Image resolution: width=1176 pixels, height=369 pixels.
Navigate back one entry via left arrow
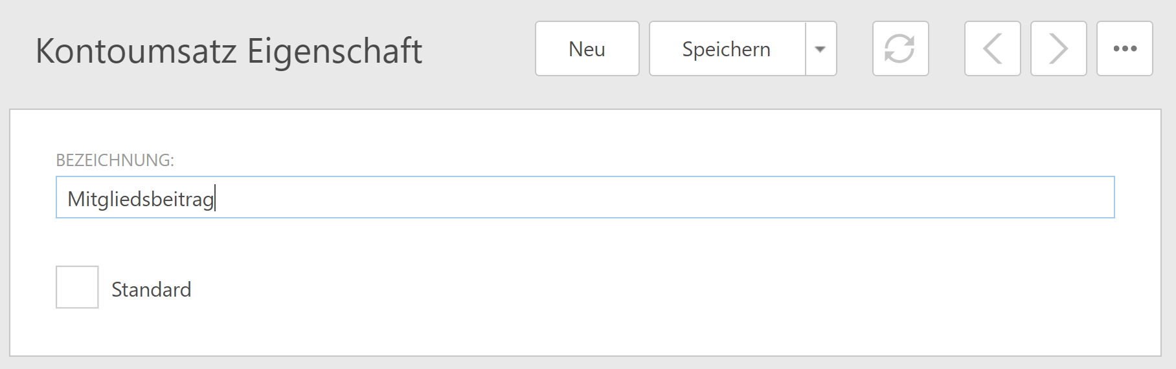(x=992, y=49)
